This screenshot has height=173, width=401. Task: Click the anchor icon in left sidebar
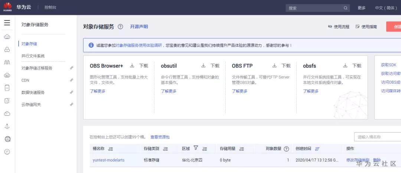(7, 126)
